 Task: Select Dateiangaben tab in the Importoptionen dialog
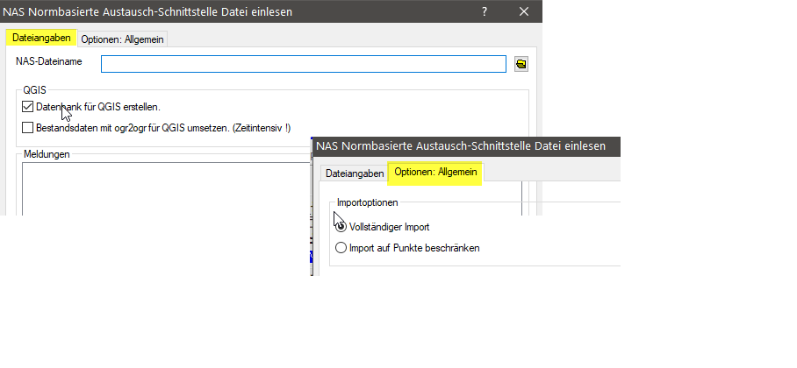[x=355, y=173]
